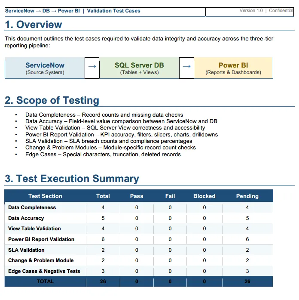The image size is (299, 300).
Task: Click the header title 'ServiceNow → DB → Power BI | Validation Test Cases'
Action: click(73, 11)
